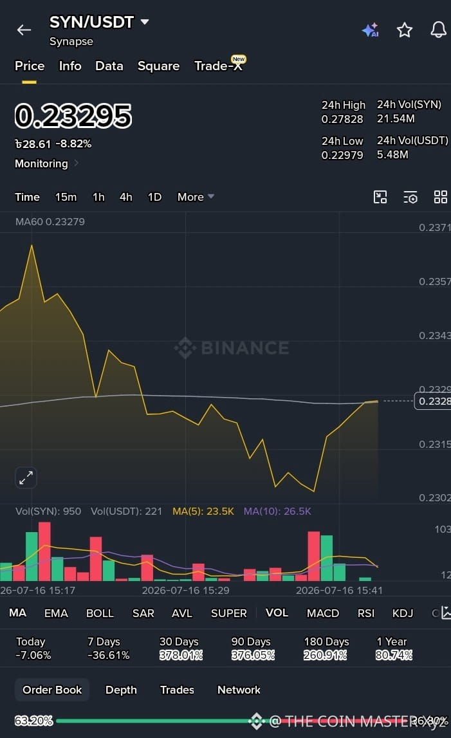Viewport: 451px width, 738px height.
Task: Open chart drawing tools icon
Action: [380, 198]
